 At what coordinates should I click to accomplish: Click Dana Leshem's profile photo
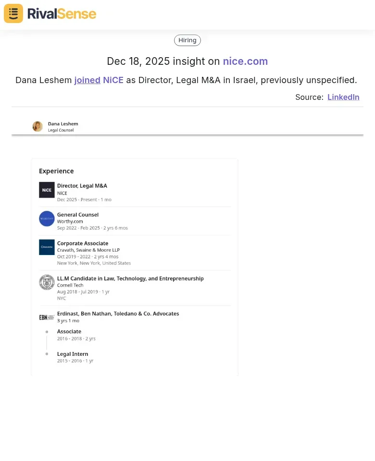37,126
